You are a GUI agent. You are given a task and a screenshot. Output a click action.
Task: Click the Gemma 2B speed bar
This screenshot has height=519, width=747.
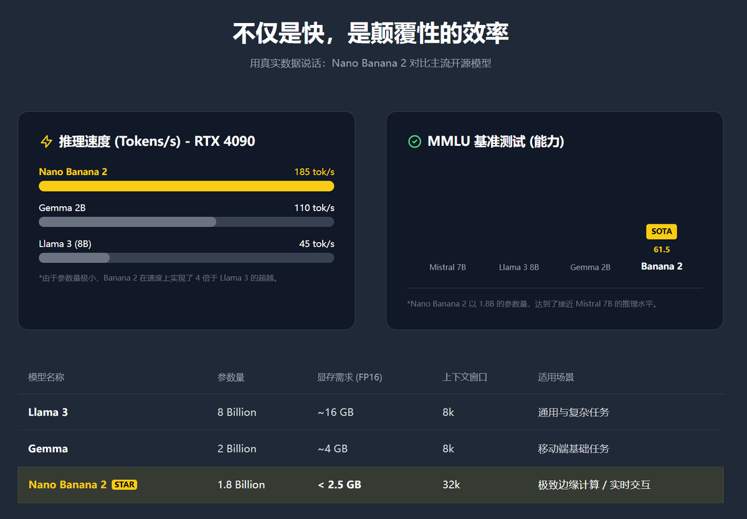(186, 222)
